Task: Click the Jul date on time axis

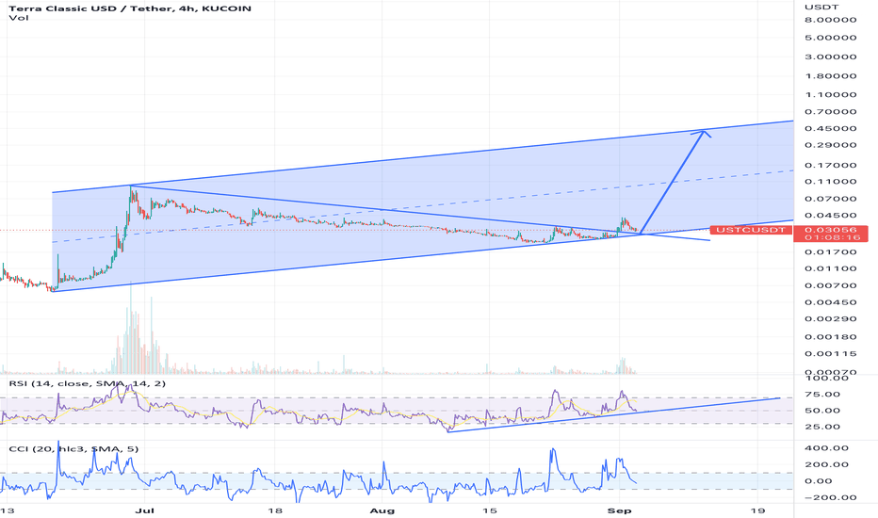Action: [145, 510]
